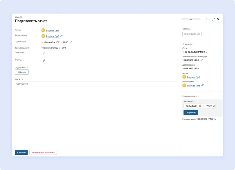Viewport: 235px width, 170px height.
Task: Collapse the Напоминания section
Action: click(x=198, y=96)
